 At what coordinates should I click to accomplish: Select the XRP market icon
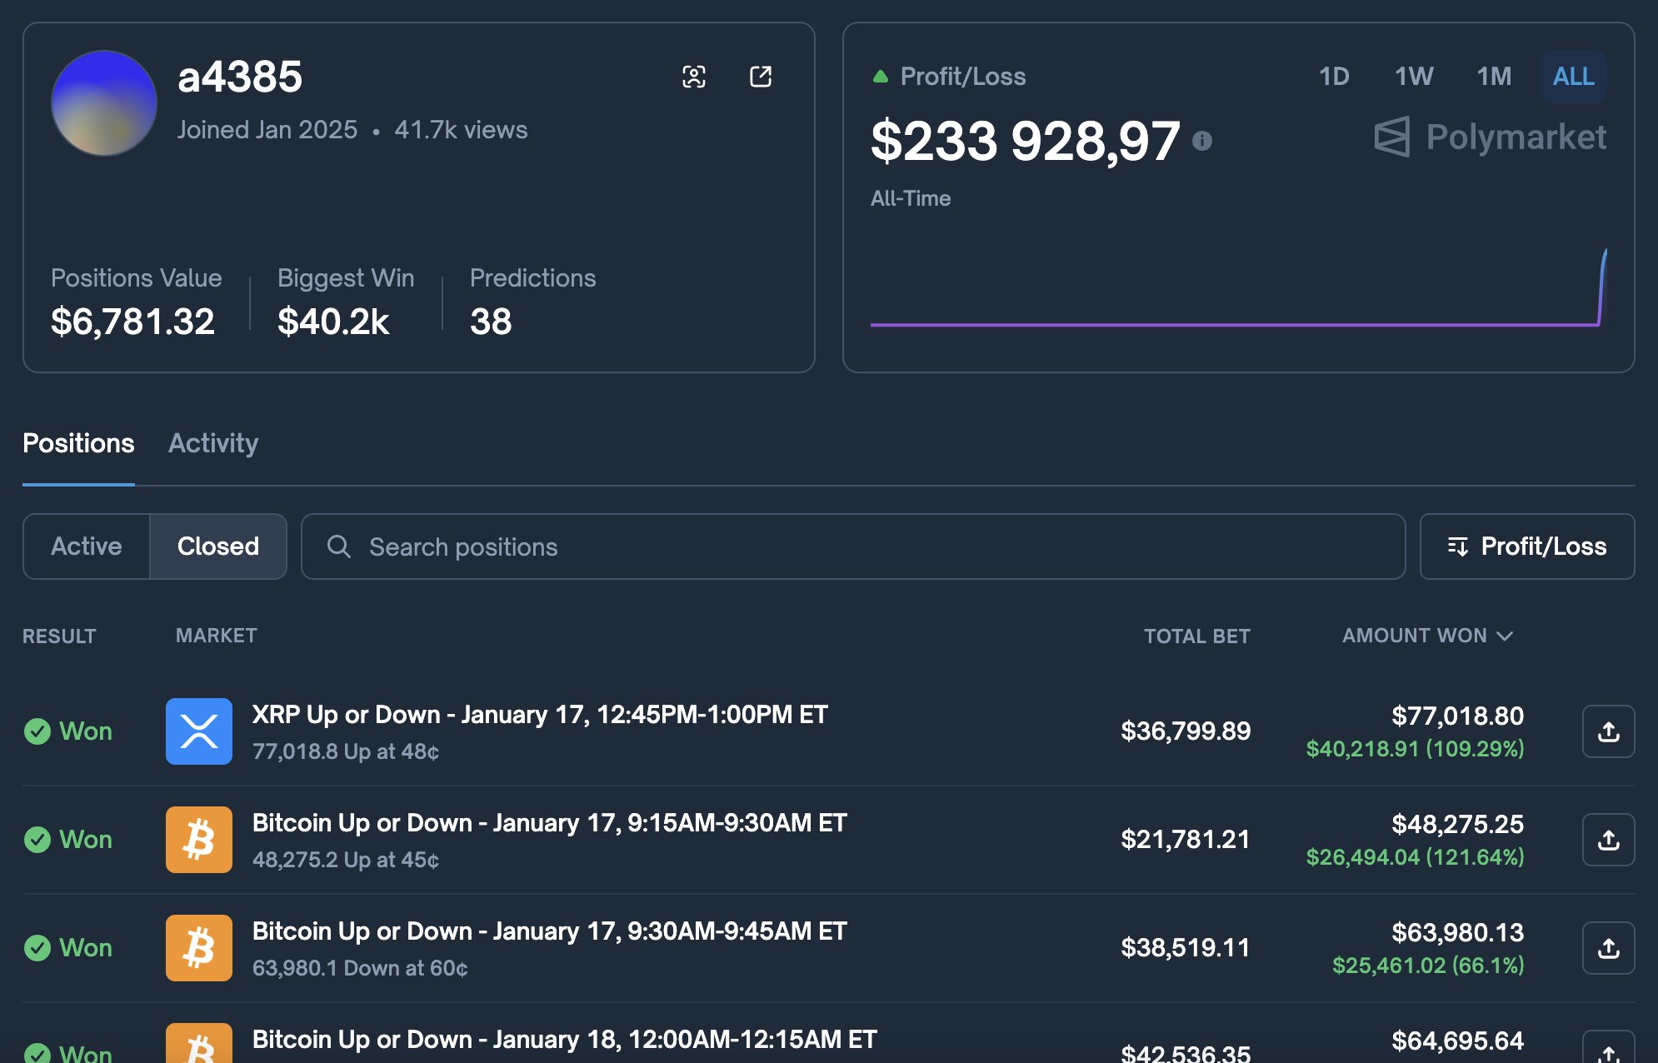point(198,731)
